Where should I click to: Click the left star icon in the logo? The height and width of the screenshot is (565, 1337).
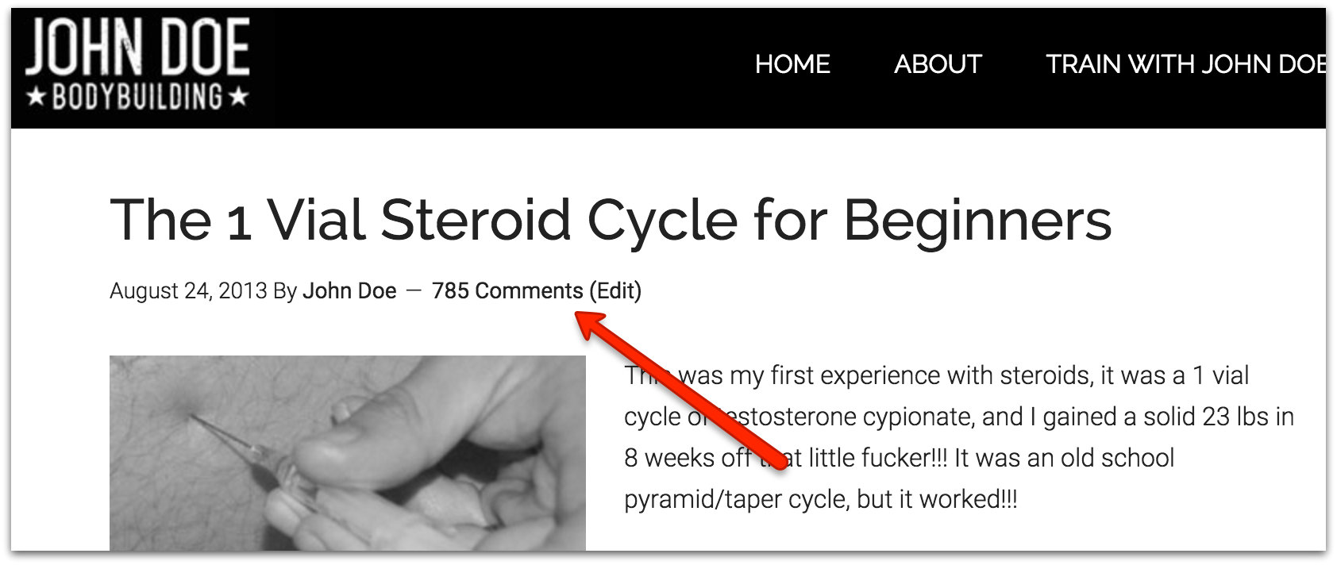click(35, 97)
